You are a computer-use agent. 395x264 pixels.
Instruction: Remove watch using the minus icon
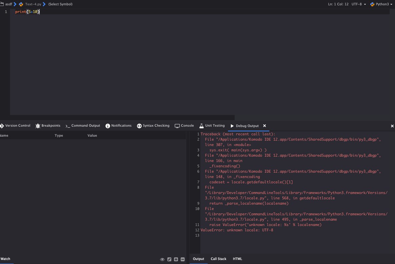click(x=182, y=259)
